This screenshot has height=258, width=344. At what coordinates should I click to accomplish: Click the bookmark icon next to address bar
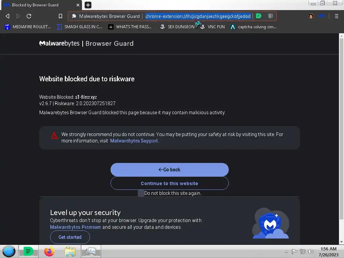click(60, 16)
